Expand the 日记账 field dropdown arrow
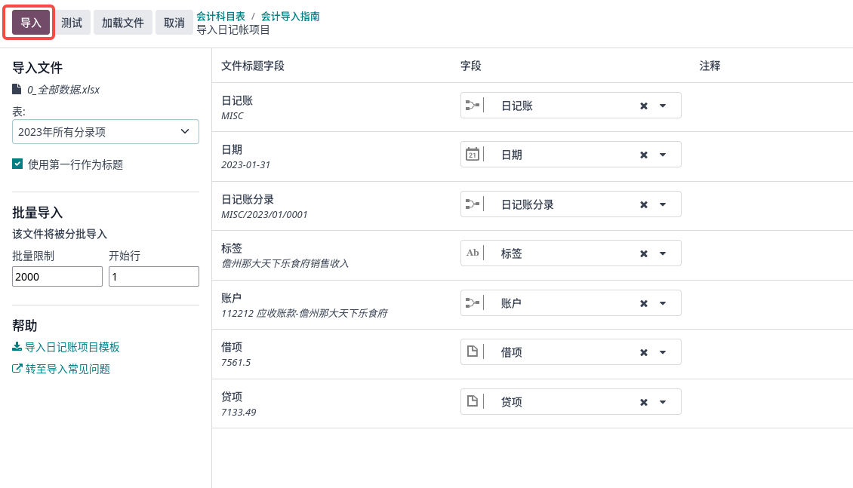Screen dimensions: 853x488 coord(663,106)
